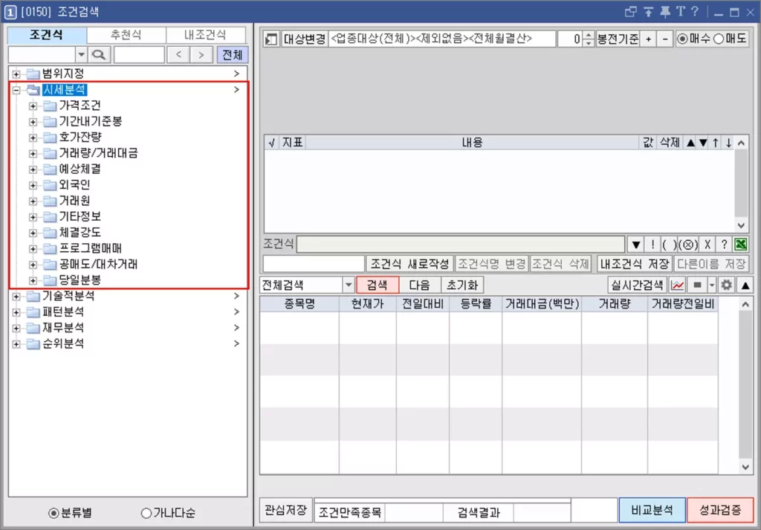Click the next '>' search navigation button

pos(201,55)
